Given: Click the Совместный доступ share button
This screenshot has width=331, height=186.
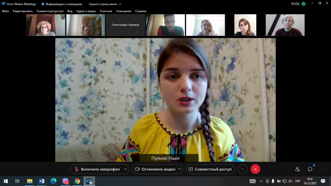Looking at the screenshot, I should coord(210,169).
